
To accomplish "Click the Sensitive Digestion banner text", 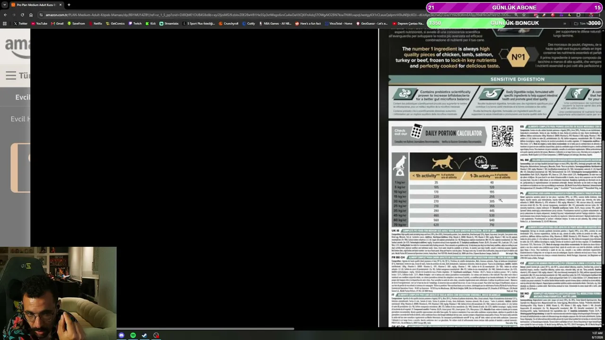I will [518, 79].
